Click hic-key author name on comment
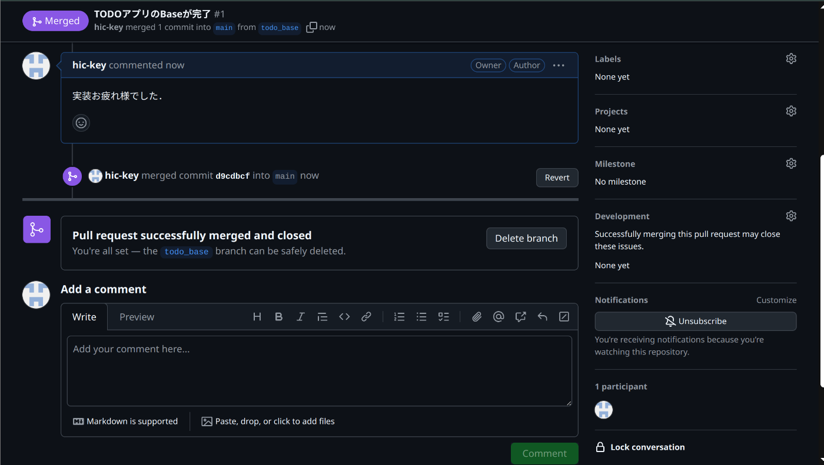Viewport: 824px width, 465px height. [x=89, y=65]
